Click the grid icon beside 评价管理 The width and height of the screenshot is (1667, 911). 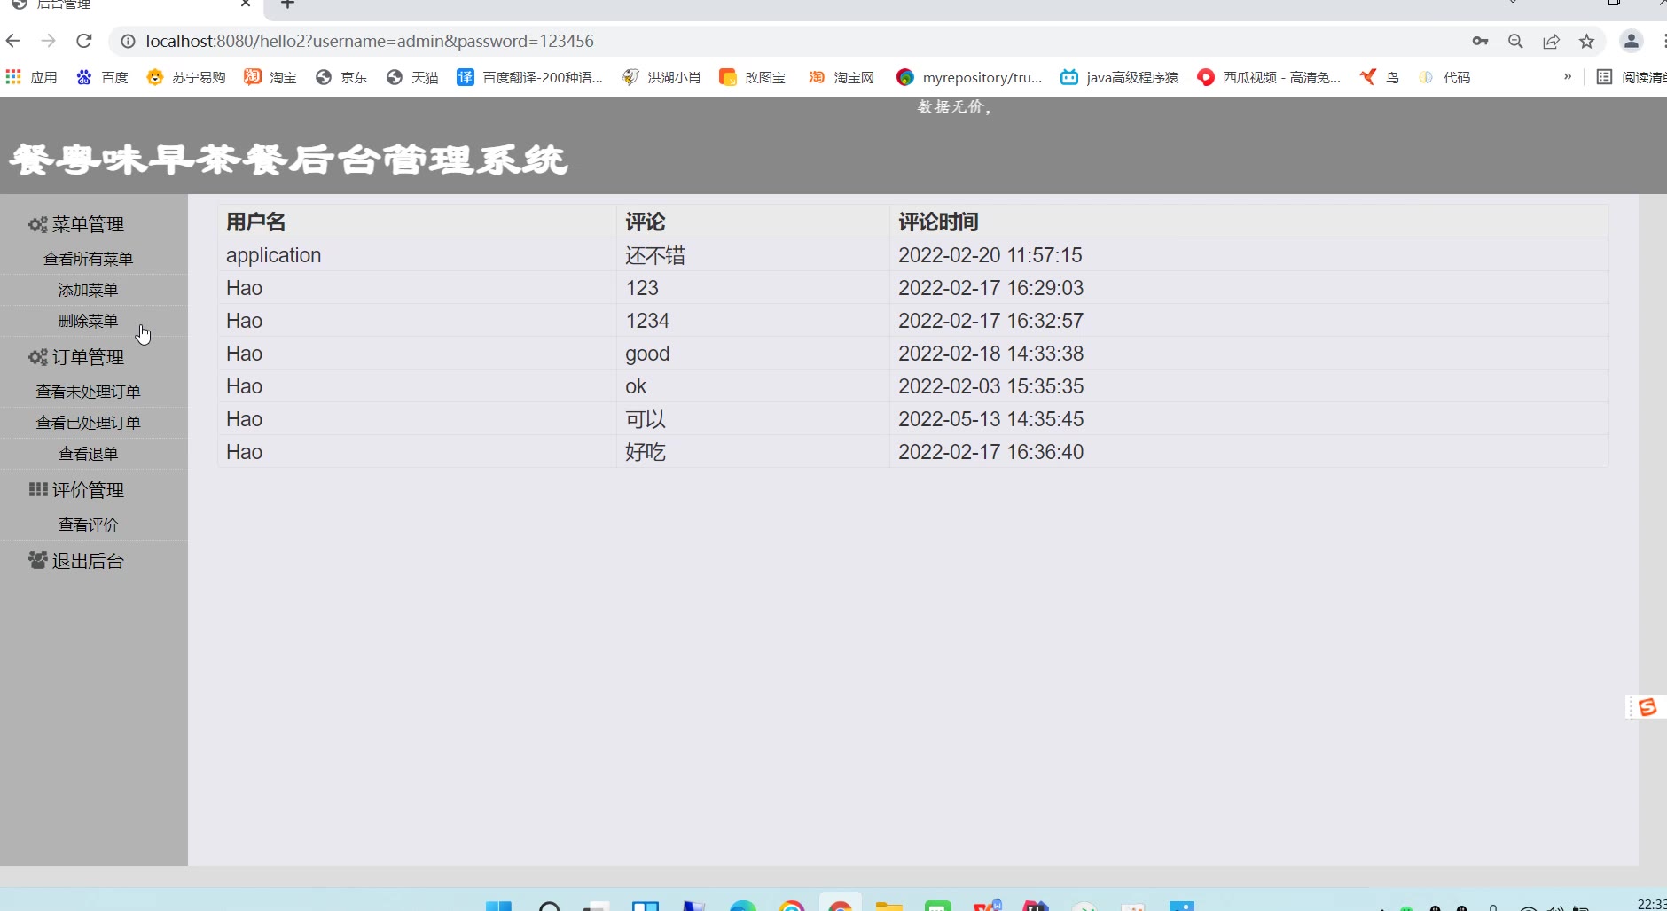38,489
